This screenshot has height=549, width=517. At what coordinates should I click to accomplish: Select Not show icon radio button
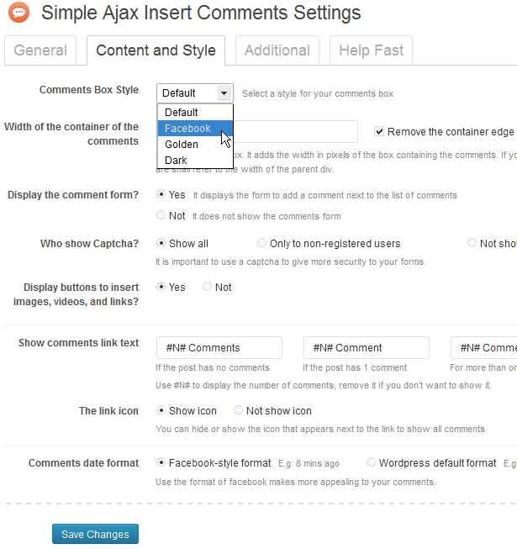[x=238, y=410]
